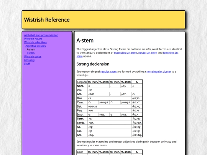The width and height of the screenshot is (207, 155).
Task: Click the Caus. row label
Action: [82, 103]
